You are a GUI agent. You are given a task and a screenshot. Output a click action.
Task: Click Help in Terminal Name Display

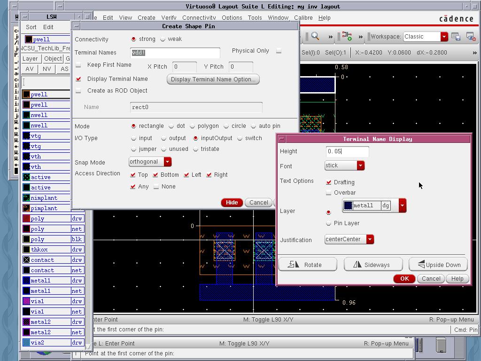click(x=457, y=278)
